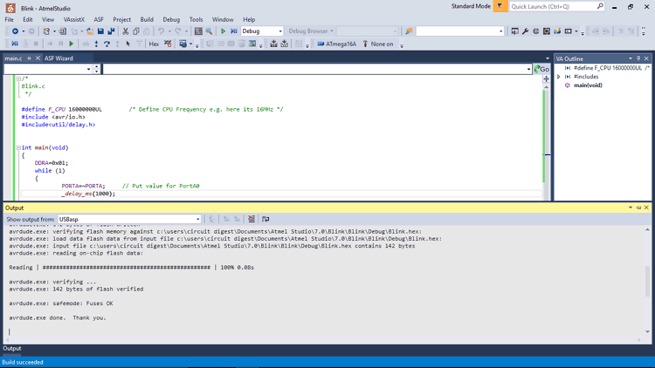Viewport: 655px width, 368px height.
Task: Click the Open File folder icon
Action: [x=90, y=31]
